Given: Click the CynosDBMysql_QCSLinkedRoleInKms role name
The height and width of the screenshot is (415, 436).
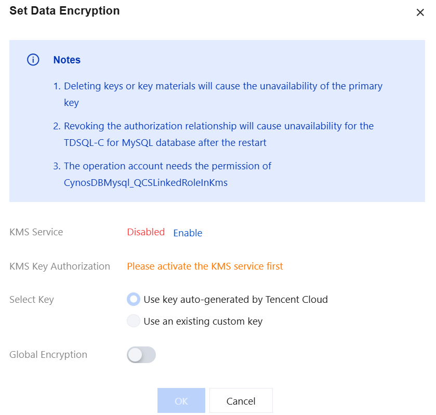Looking at the screenshot, I should point(146,182).
